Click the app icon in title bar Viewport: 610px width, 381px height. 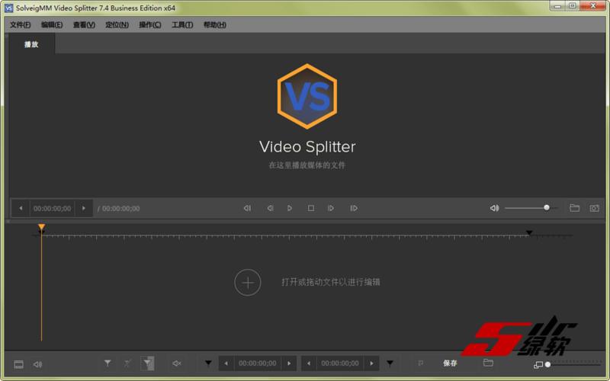tap(8, 8)
